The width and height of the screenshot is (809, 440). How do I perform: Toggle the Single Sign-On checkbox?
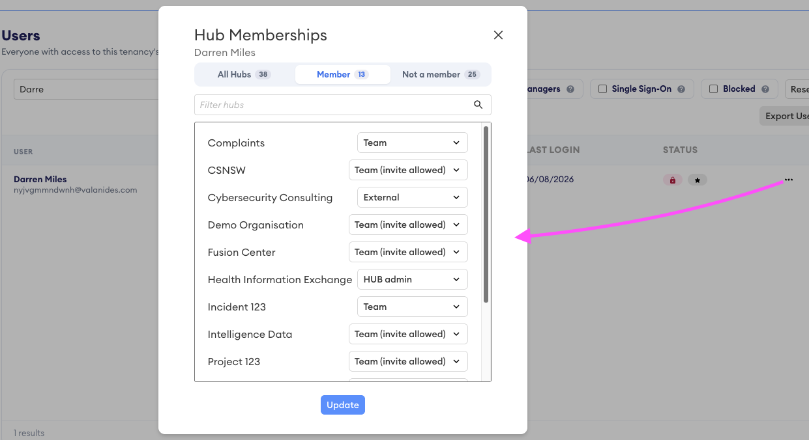[603, 89]
